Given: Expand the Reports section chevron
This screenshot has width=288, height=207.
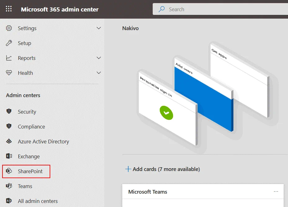Looking at the screenshot, I should (x=99, y=58).
